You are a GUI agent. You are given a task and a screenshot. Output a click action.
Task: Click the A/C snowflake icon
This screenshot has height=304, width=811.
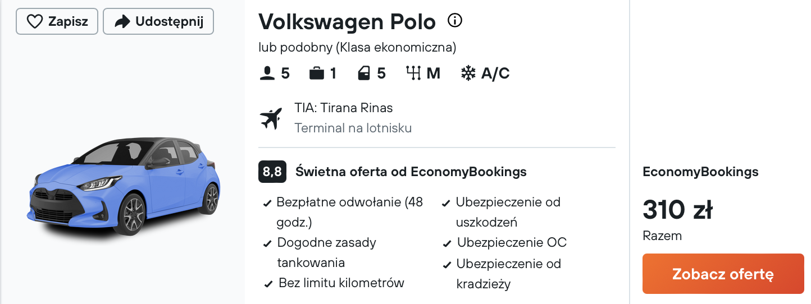[x=468, y=73]
